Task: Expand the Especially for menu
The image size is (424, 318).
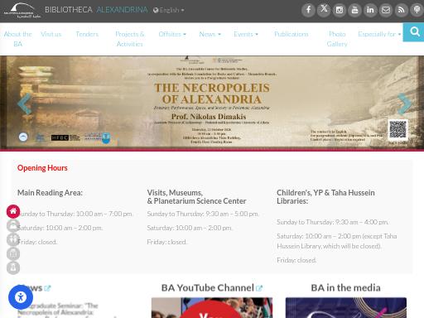Action: tap(379, 34)
